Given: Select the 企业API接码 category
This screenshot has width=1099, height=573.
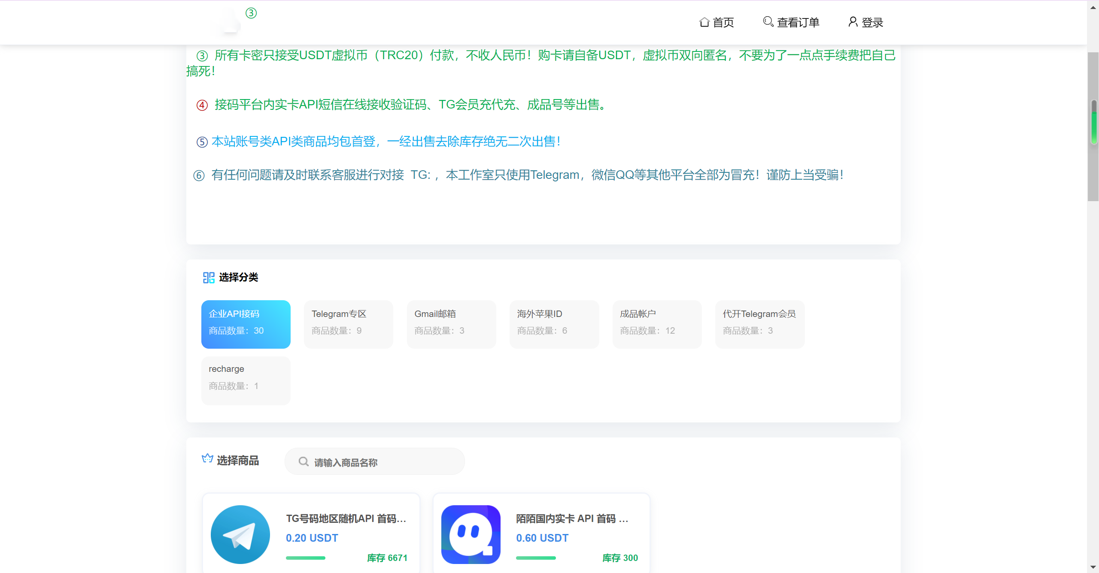Looking at the screenshot, I should point(246,324).
